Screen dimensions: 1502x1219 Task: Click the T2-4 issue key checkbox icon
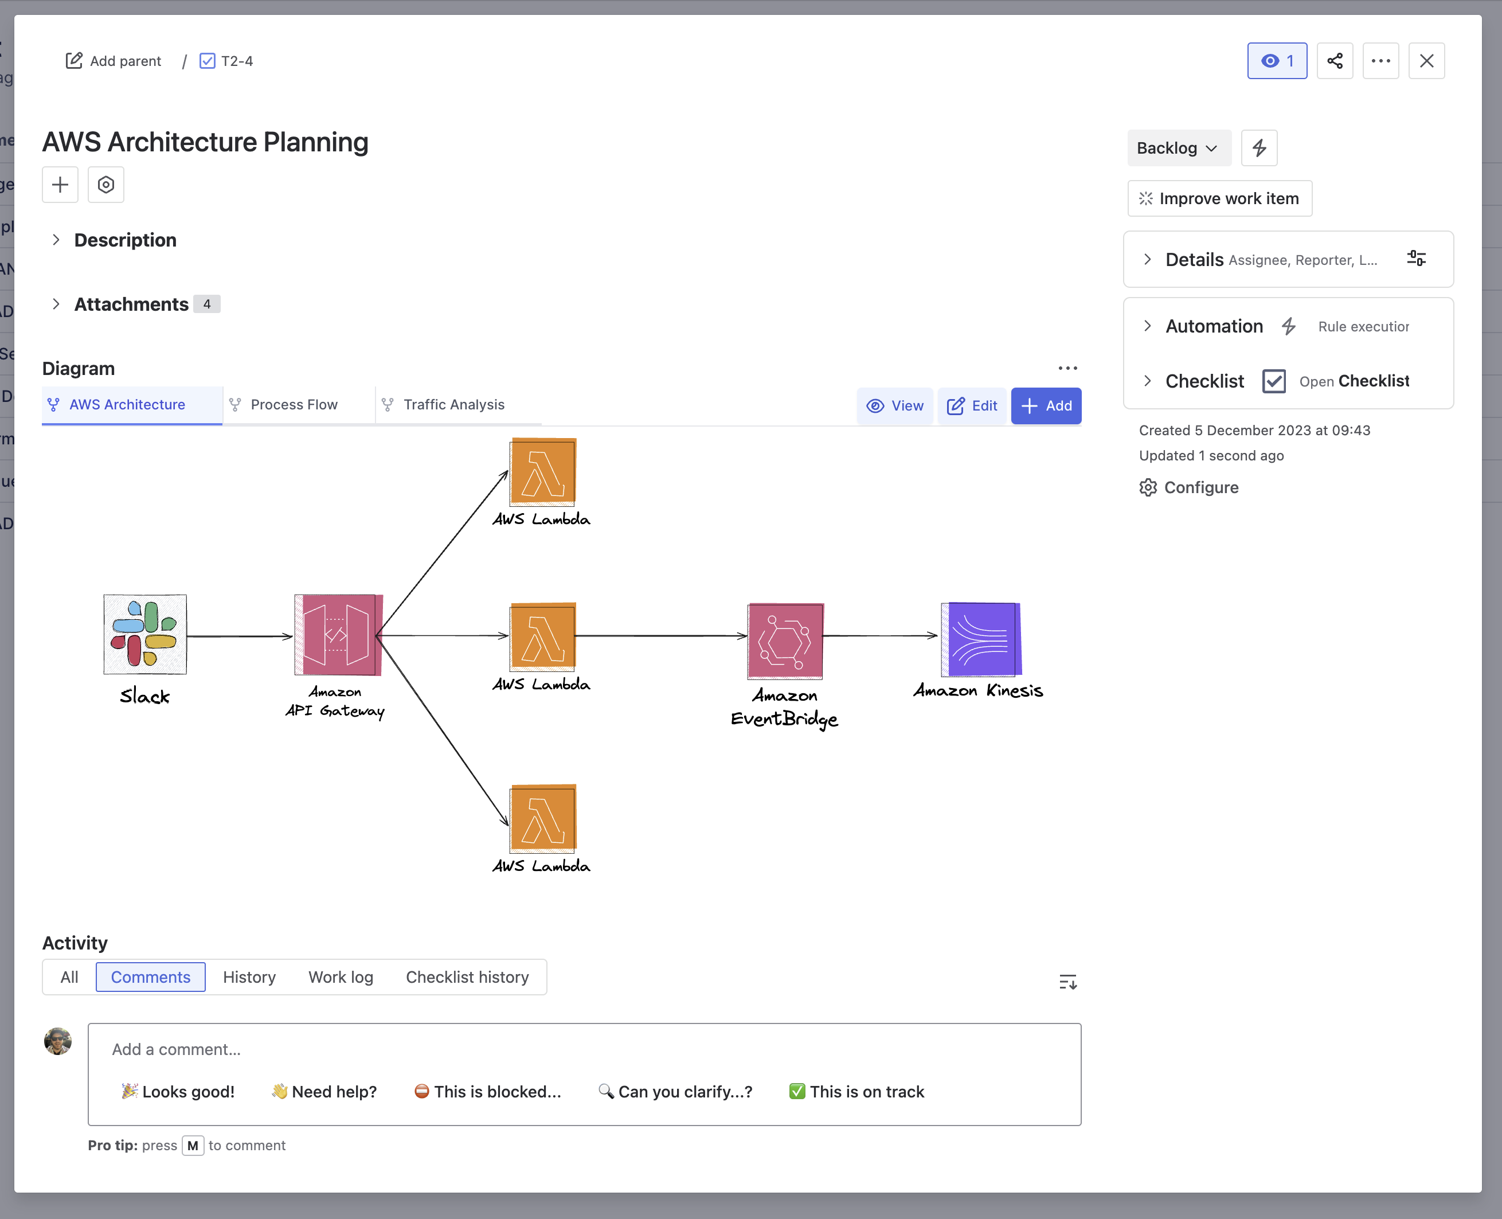pos(207,61)
